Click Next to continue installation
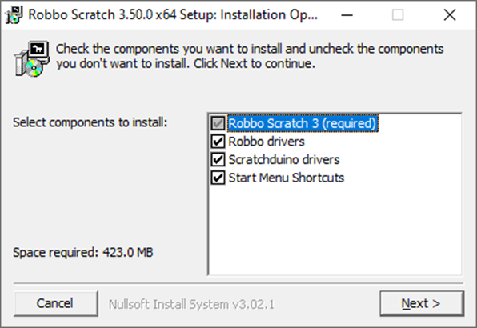The height and width of the screenshot is (328, 477). [422, 303]
